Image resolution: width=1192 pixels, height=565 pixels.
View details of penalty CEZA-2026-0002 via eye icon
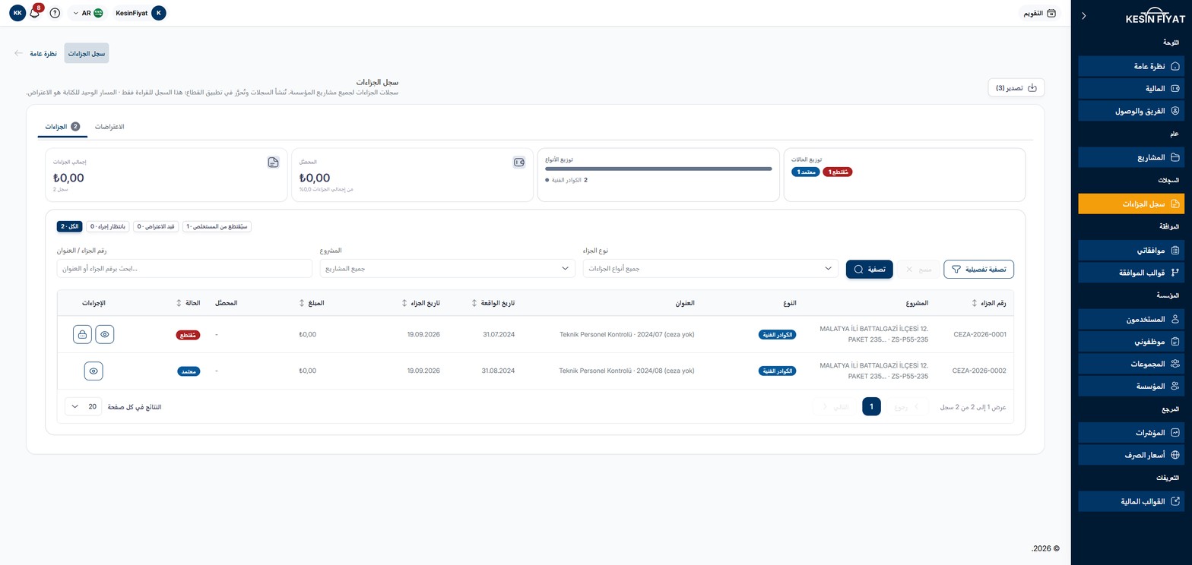point(94,371)
